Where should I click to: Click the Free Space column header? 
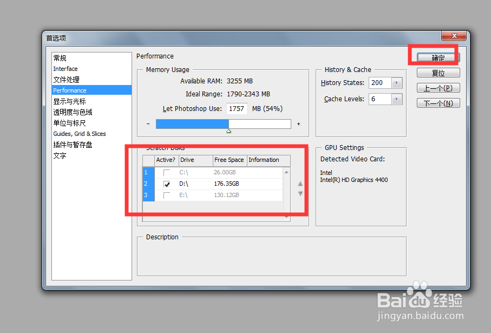(x=230, y=160)
